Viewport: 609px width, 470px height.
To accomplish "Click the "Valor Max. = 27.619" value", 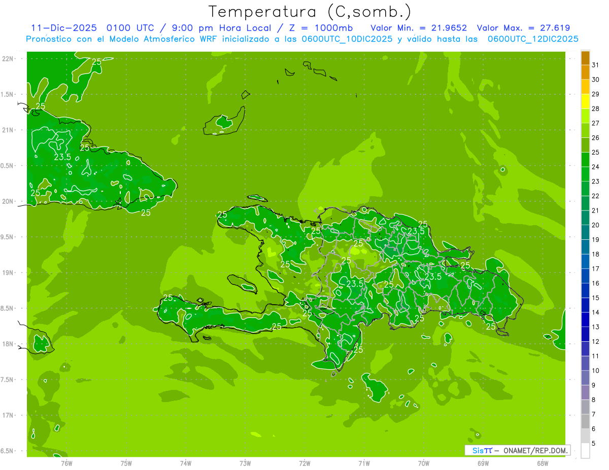I will click(x=524, y=28).
